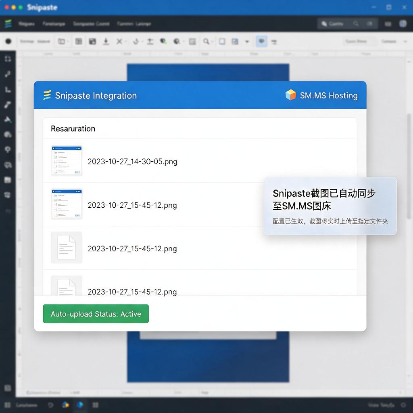Click the black record circle in the editor toolbar

point(8,42)
